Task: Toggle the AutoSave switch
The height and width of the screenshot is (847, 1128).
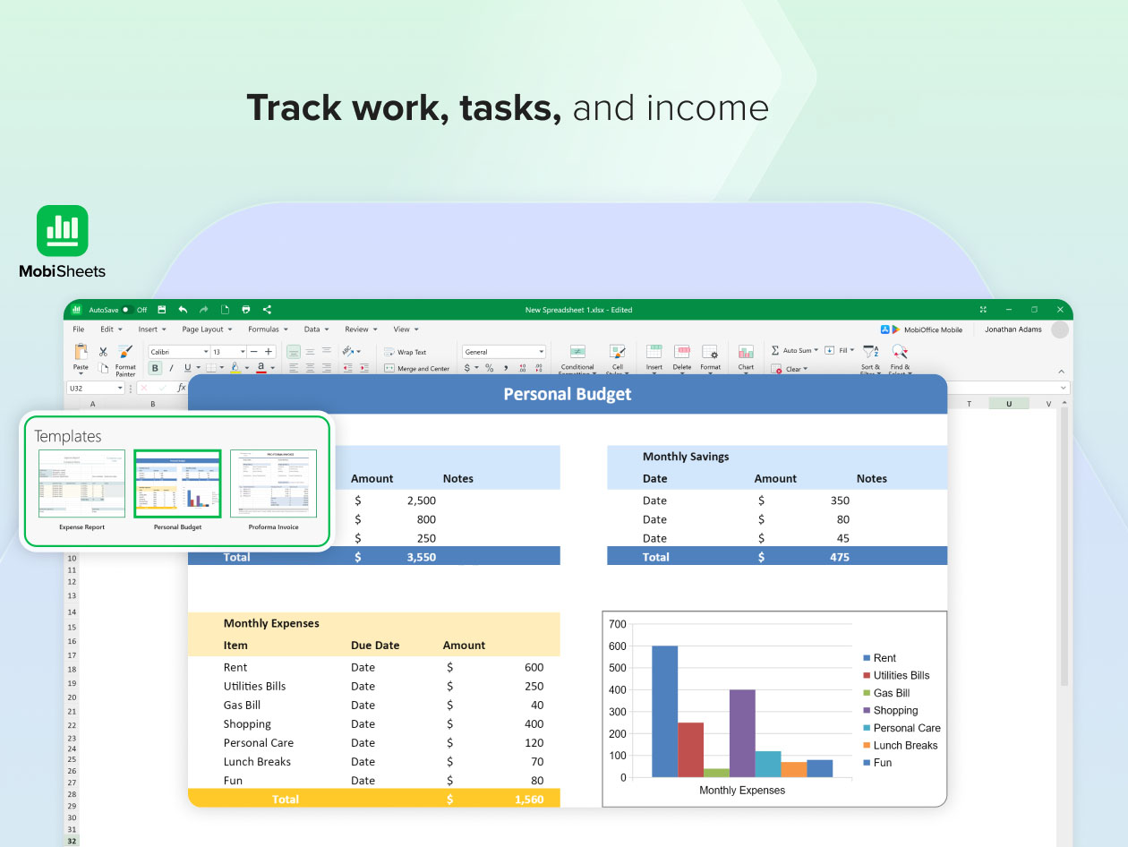Action: [126, 310]
